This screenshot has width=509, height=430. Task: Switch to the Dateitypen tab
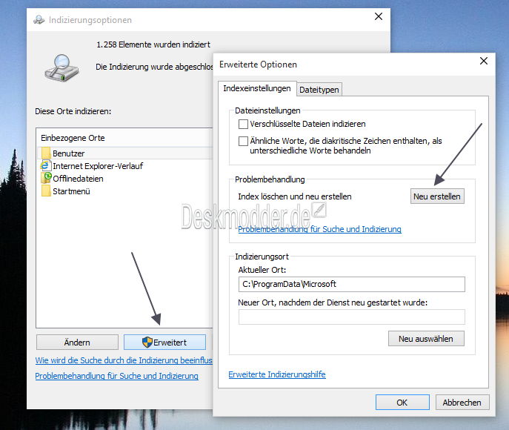[x=319, y=90]
